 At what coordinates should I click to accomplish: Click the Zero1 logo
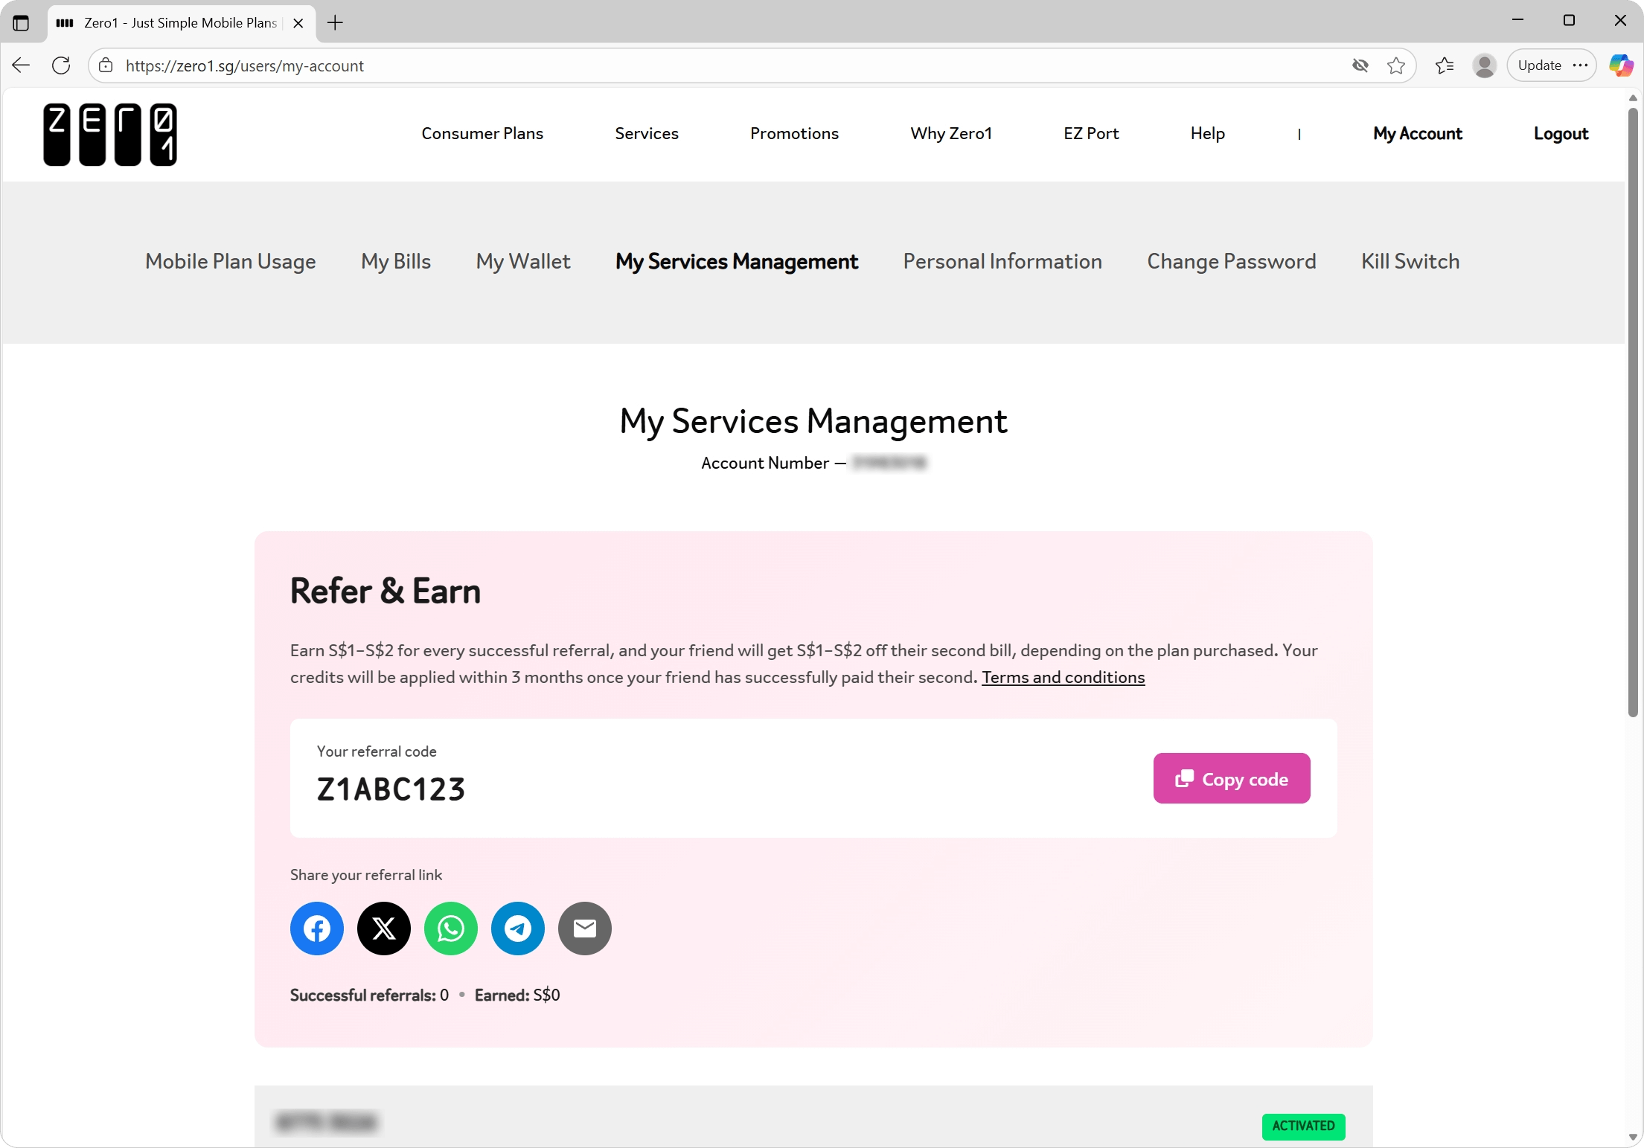(110, 135)
